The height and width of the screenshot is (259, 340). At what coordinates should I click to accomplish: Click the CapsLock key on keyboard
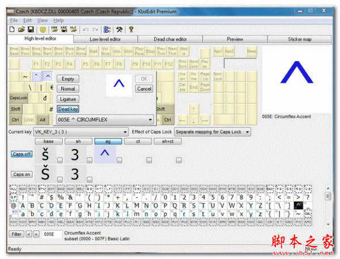point(18,98)
